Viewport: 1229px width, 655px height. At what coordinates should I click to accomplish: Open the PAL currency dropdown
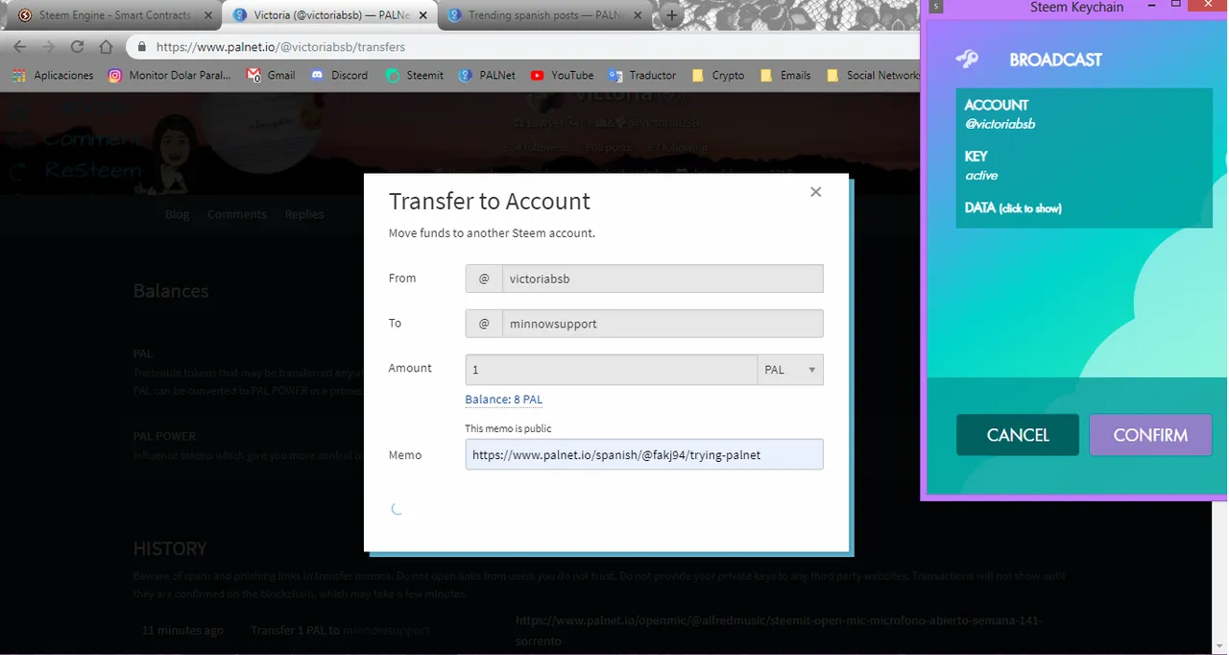coord(790,370)
